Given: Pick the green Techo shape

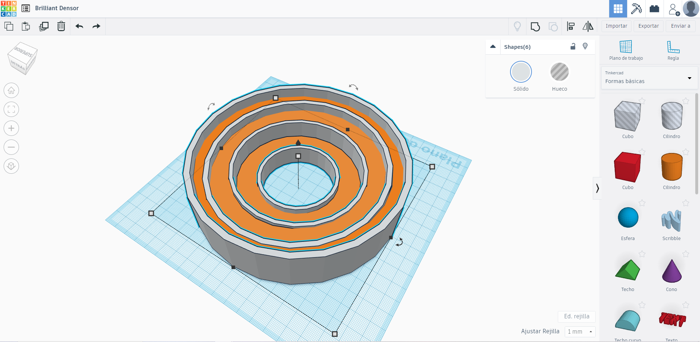Looking at the screenshot, I should click(627, 270).
